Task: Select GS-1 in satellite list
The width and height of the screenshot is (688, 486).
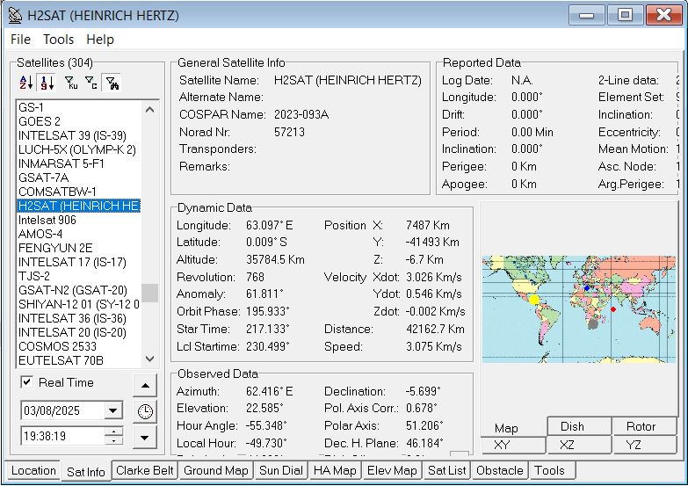Action: pos(79,107)
